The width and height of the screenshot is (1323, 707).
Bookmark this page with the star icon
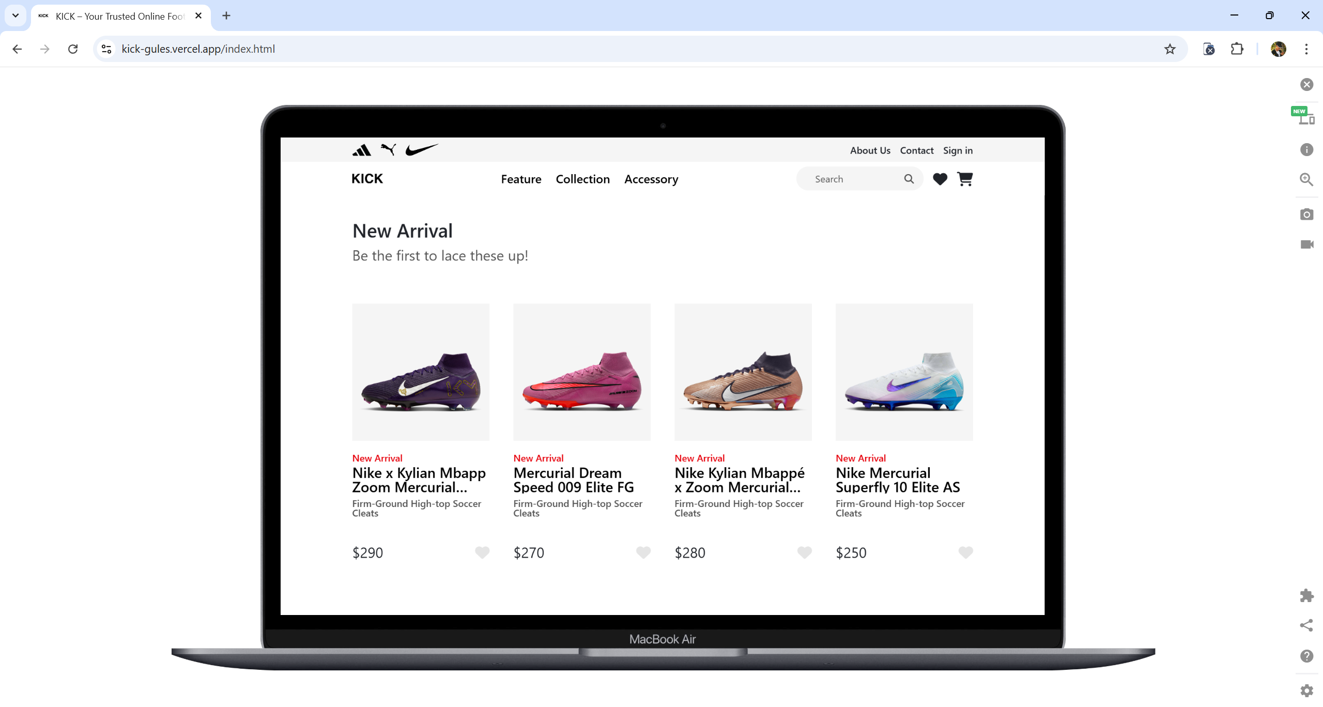1170,49
